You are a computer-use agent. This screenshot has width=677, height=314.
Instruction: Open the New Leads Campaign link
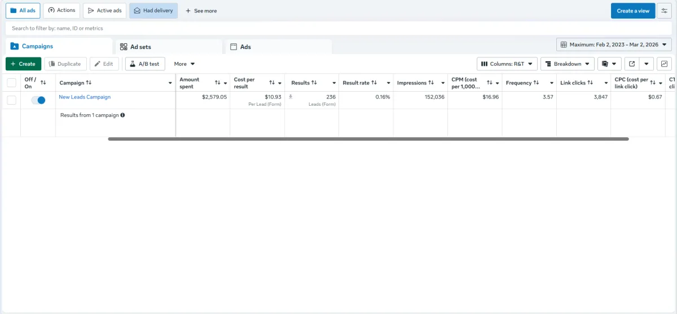coord(85,97)
